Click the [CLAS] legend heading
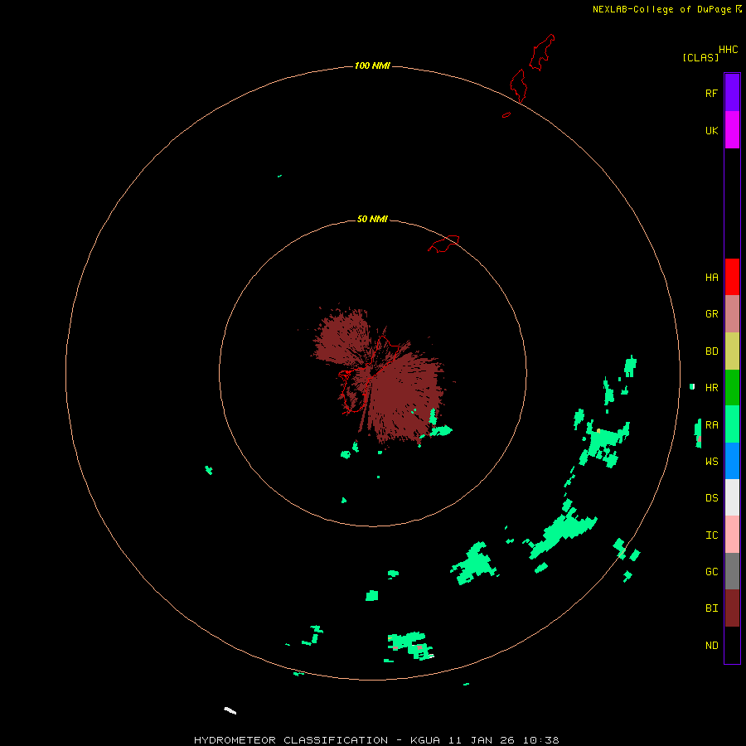 coord(700,57)
